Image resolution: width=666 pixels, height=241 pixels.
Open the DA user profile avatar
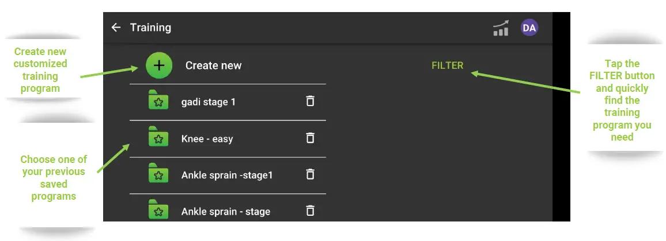pyautogui.click(x=529, y=28)
